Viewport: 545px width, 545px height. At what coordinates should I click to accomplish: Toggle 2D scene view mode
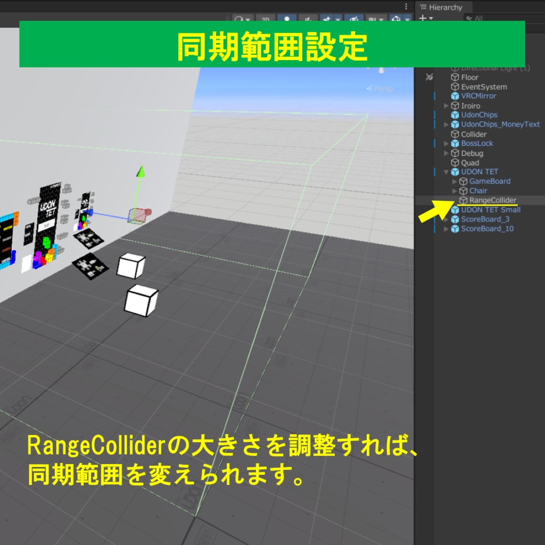point(265,18)
